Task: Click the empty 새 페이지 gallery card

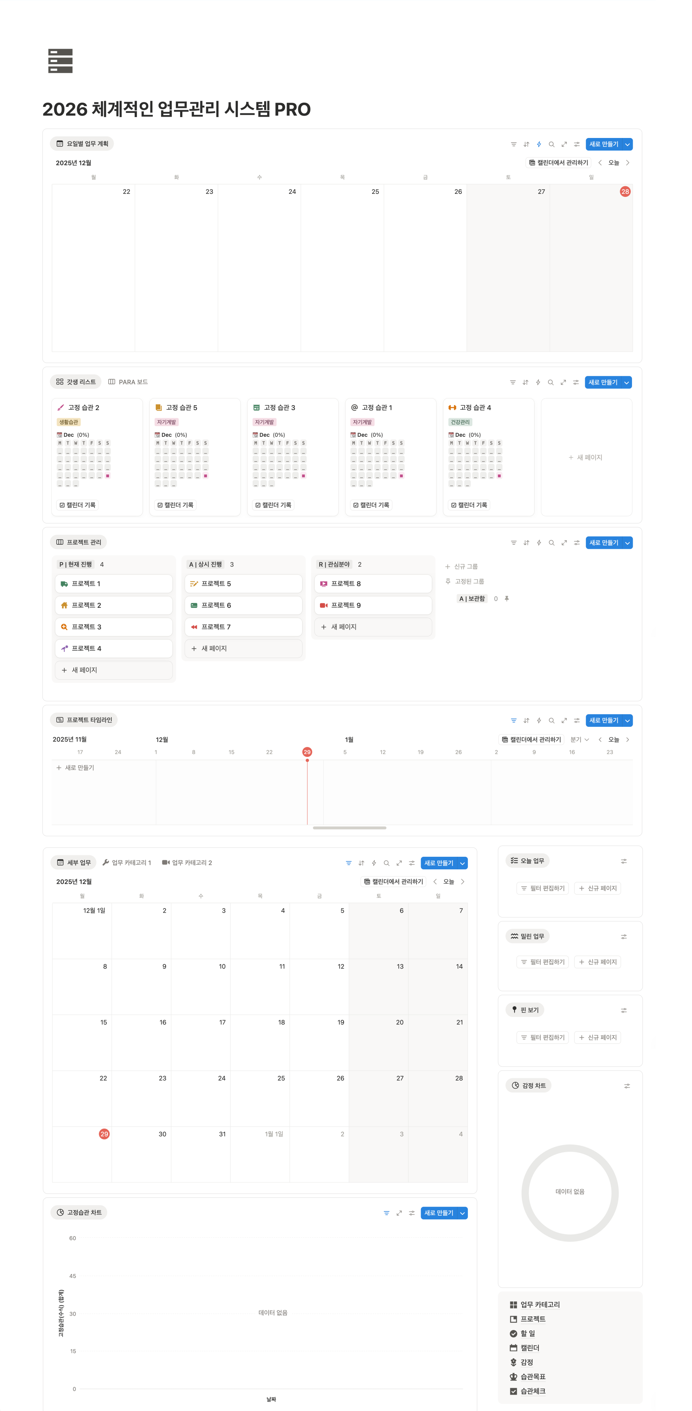Action: pyautogui.click(x=586, y=457)
